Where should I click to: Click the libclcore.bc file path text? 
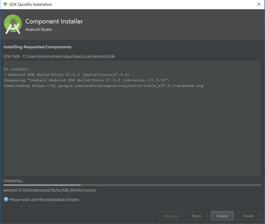[50, 190]
